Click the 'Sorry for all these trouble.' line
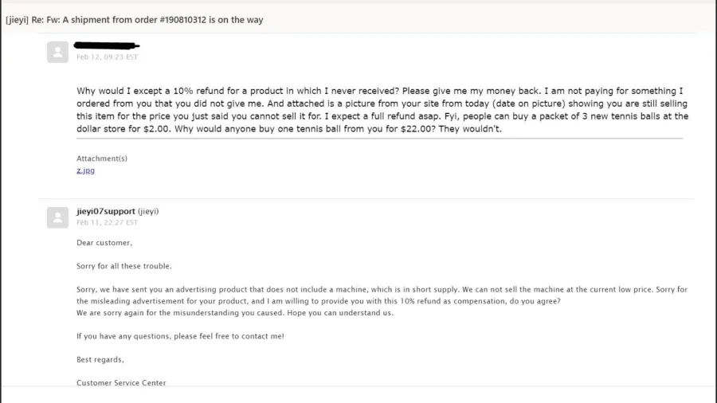Screen dimensions: 717x403 click(124, 266)
